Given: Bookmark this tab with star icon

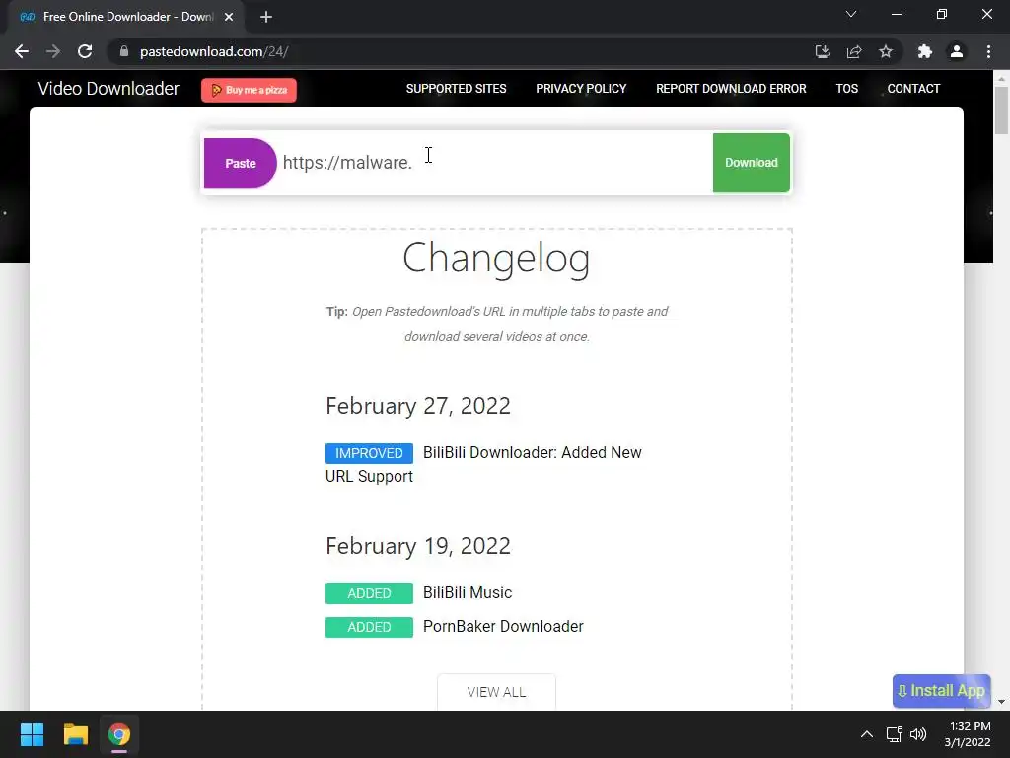Looking at the screenshot, I should 886,51.
